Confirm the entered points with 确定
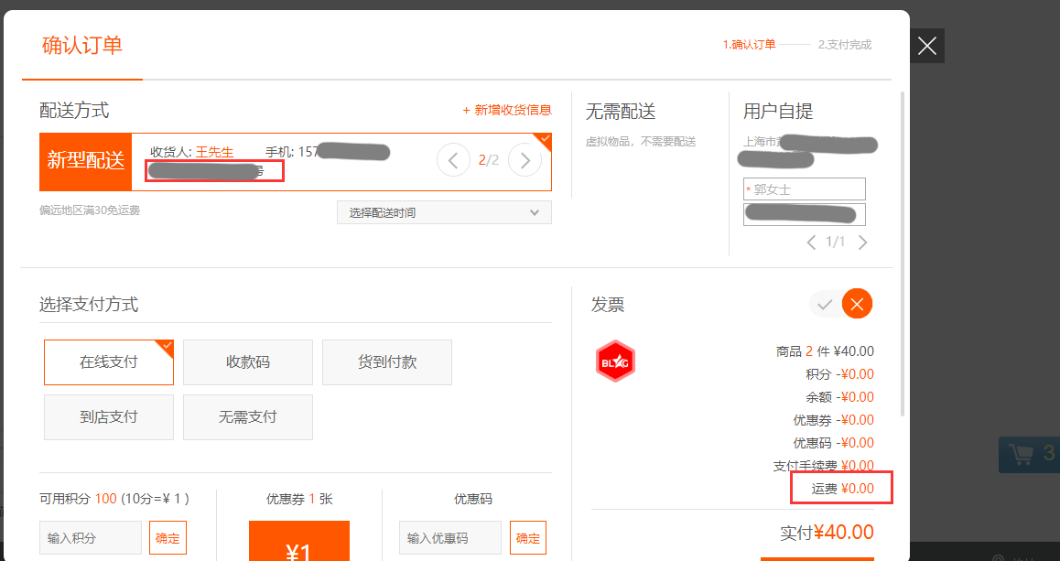This screenshot has width=1060, height=561. click(x=168, y=538)
